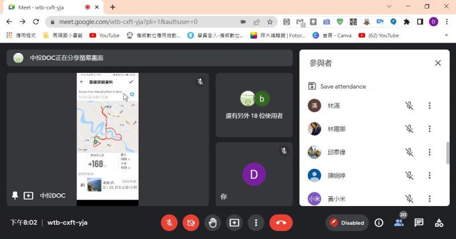This screenshot has height=239, width=456.
Task: Open the tab search chevron
Action: [x=389, y=6]
